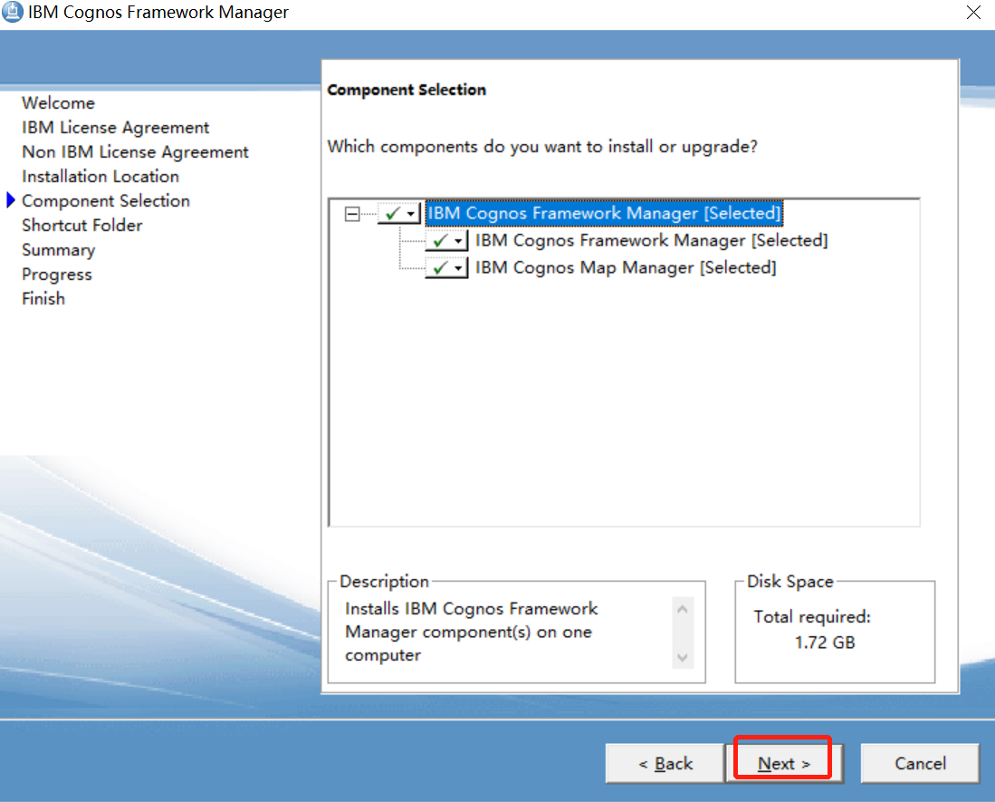Open the child Framework Manager dropdown arrow

coord(458,241)
